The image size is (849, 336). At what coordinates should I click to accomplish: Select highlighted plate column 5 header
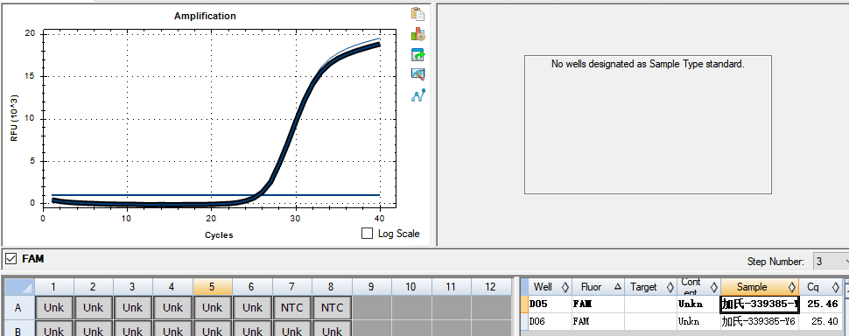(x=212, y=287)
